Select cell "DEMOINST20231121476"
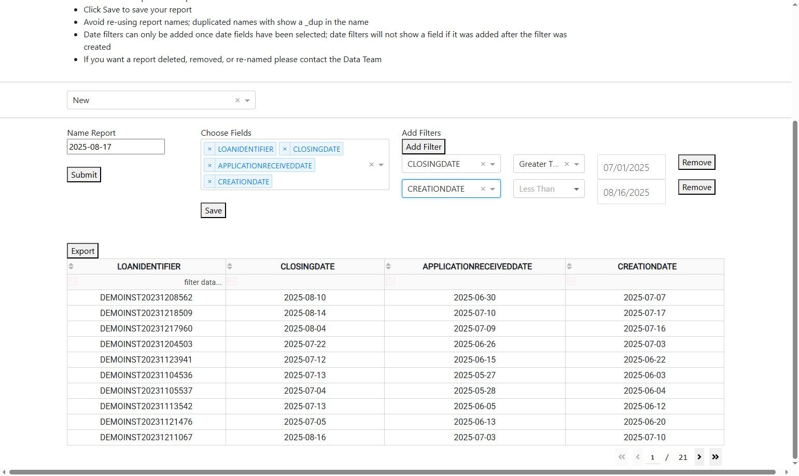 [146, 422]
